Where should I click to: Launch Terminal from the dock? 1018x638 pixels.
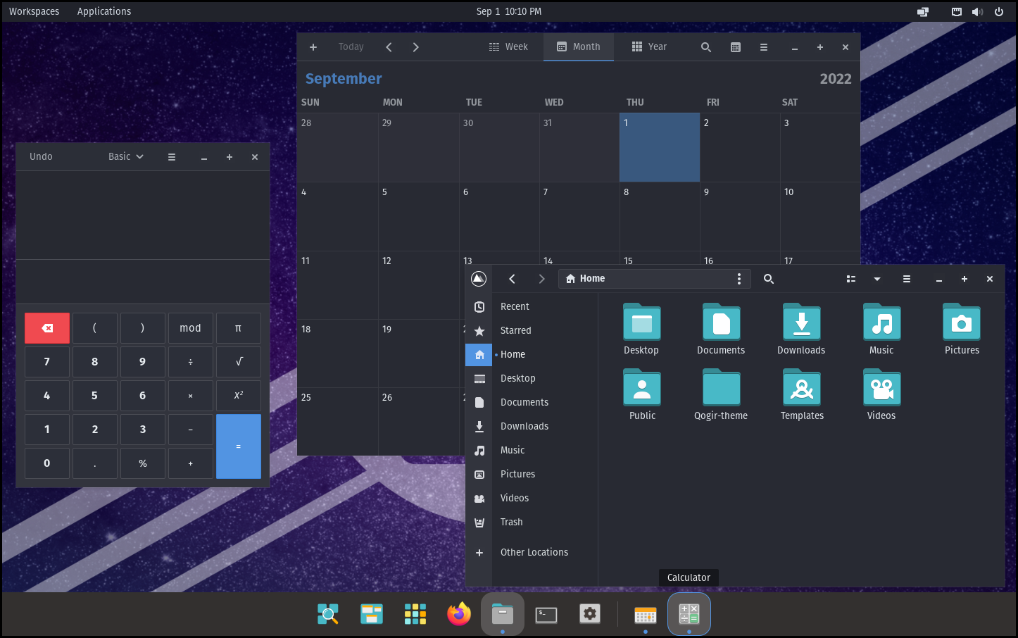tap(546, 614)
